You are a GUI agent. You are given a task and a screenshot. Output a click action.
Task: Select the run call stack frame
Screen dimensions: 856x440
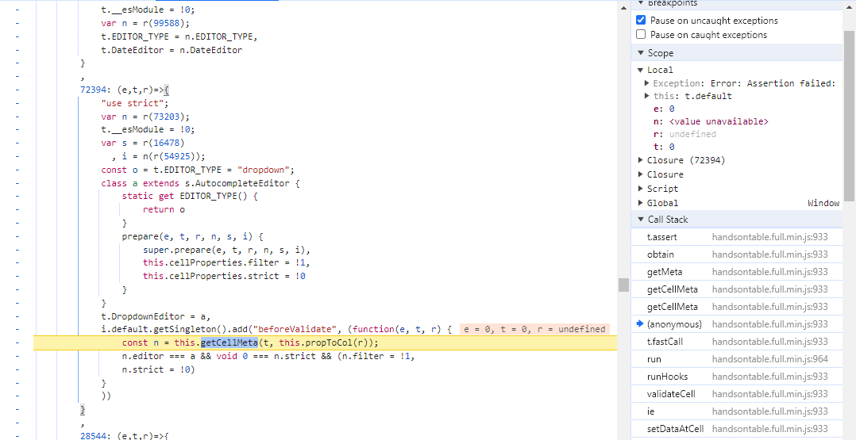[x=737, y=359]
